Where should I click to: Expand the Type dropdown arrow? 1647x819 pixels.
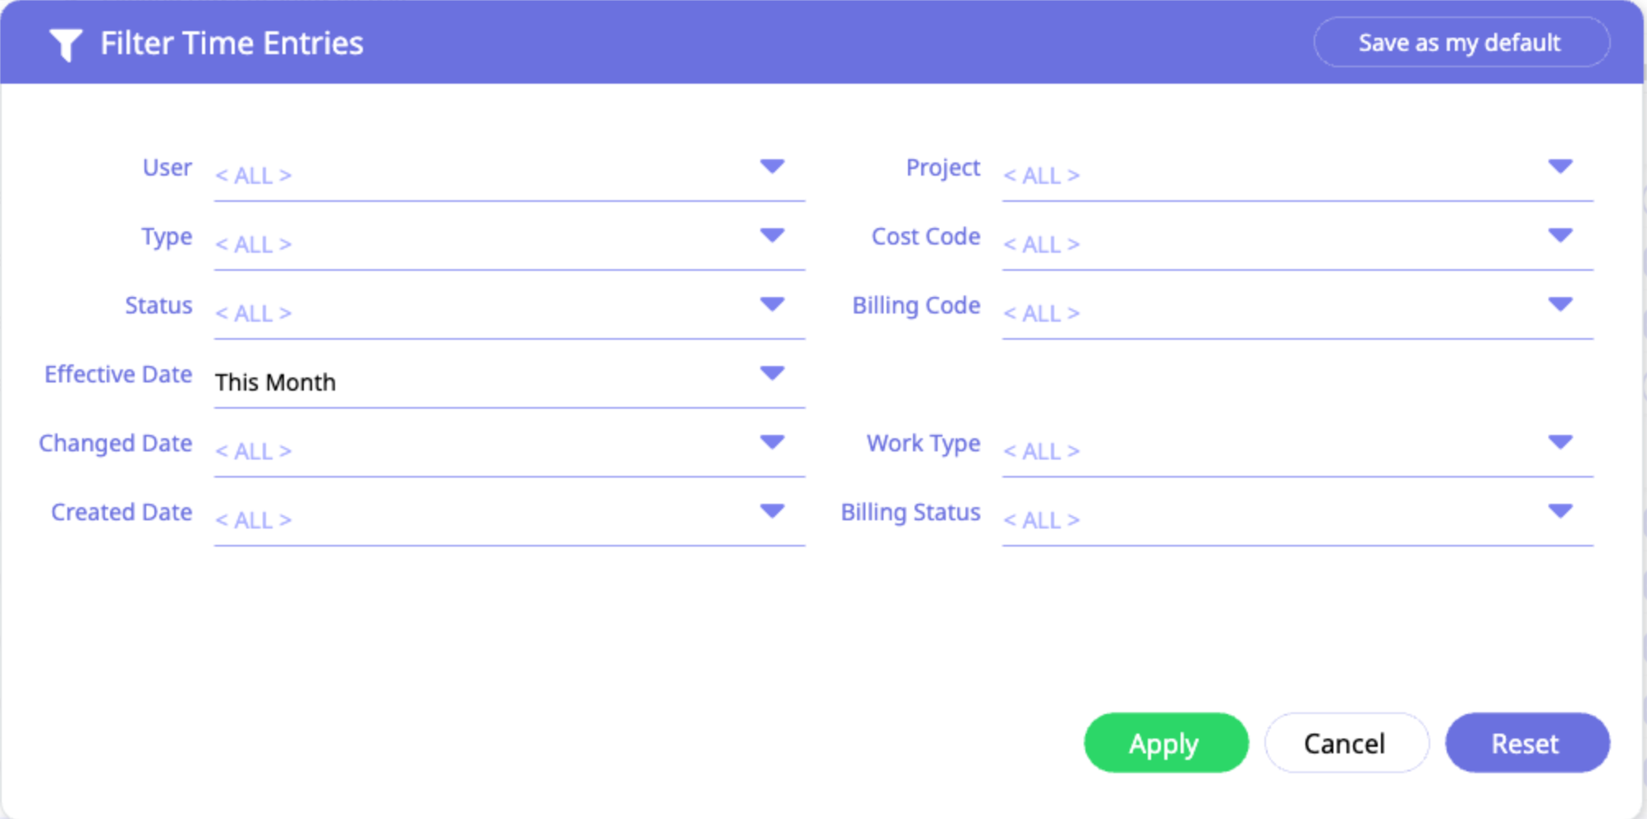coord(772,236)
